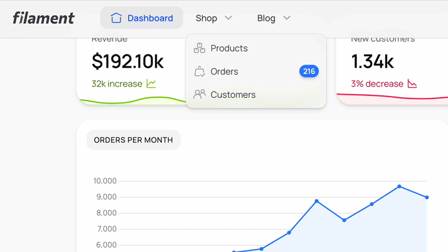Image resolution: width=448 pixels, height=252 pixels.
Task: Click the 32k increase text
Action: coord(117,83)
